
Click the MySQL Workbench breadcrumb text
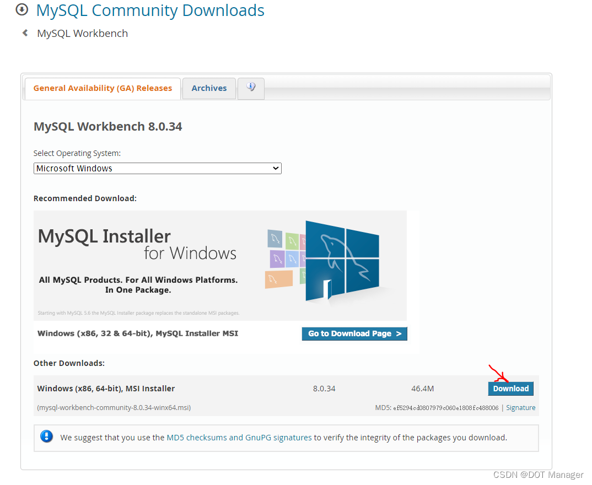tap(82, 33)
